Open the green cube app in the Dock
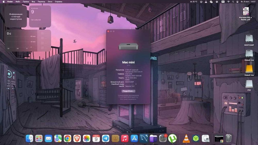258x145 pixels. click(196, 138)
